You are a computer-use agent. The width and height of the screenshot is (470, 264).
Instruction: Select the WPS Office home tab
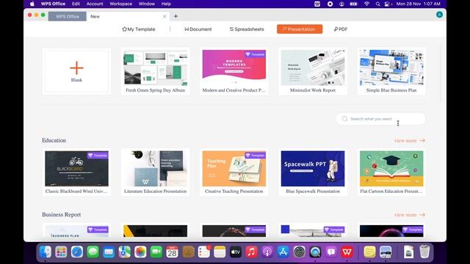[x=67, y=16]
